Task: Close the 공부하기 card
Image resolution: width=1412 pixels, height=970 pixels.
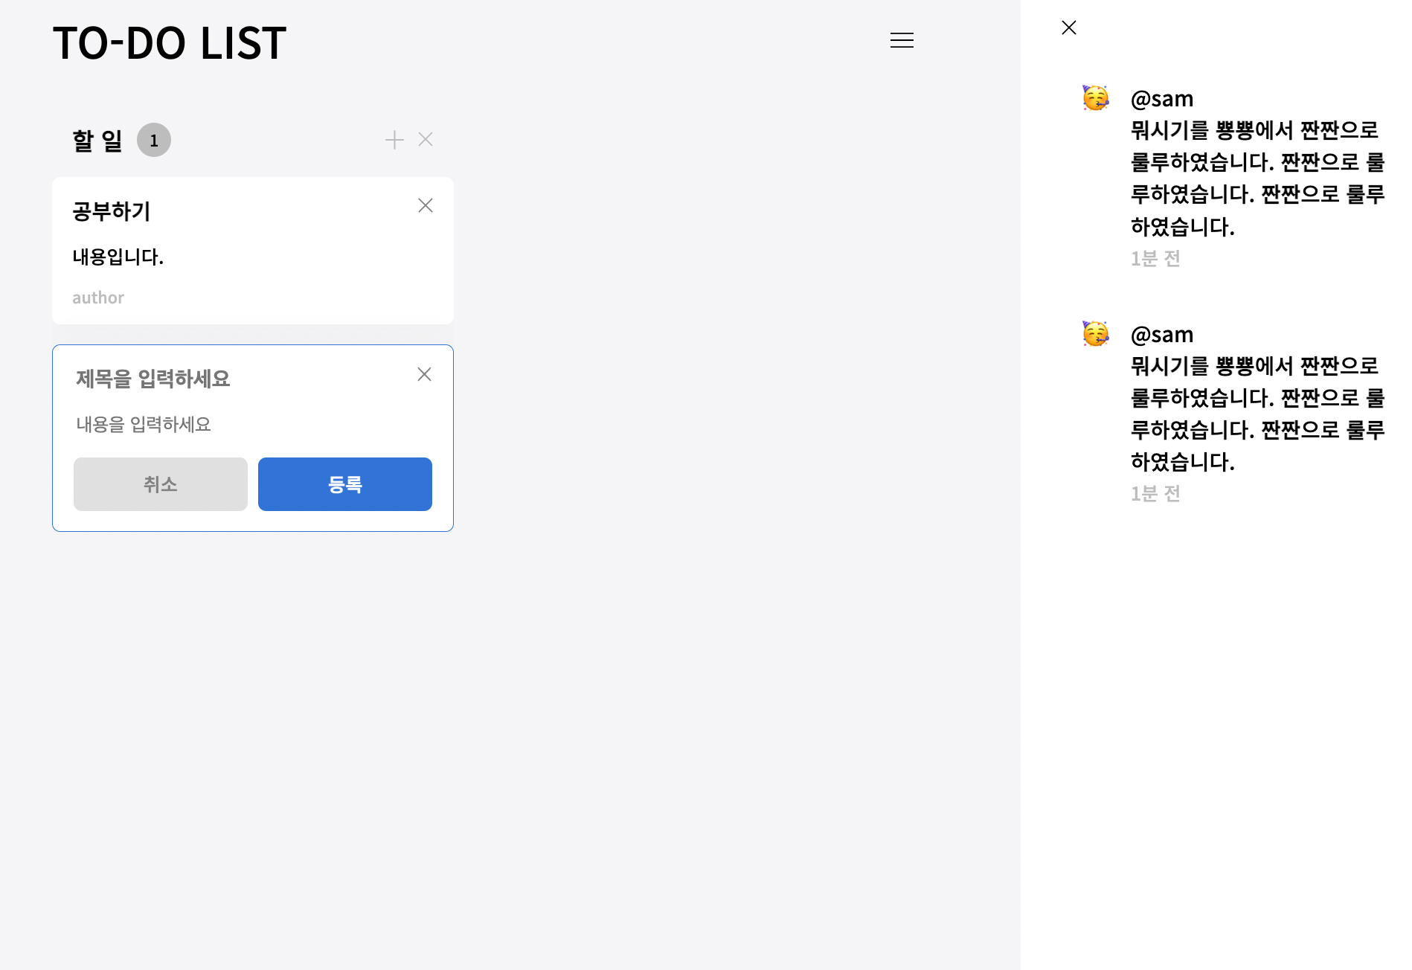Action: 425,205
